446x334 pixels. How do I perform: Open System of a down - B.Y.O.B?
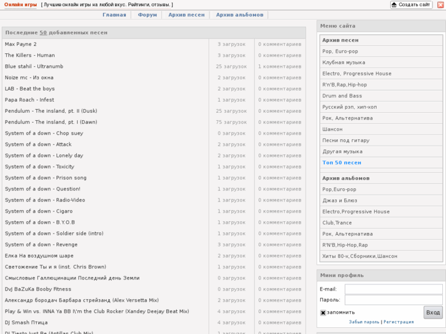coord(40,222)
